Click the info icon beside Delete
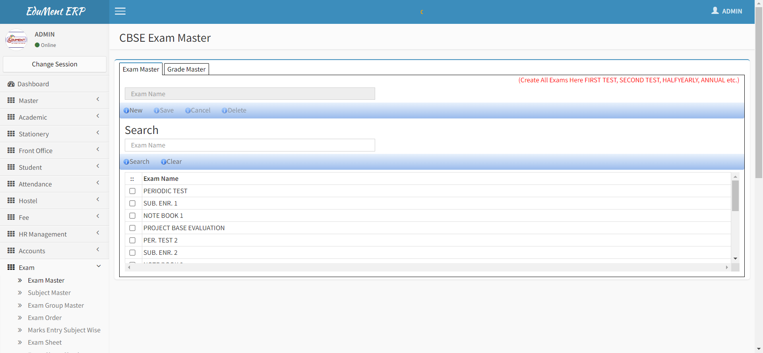 pyautogui.click(x=225, y=111)
